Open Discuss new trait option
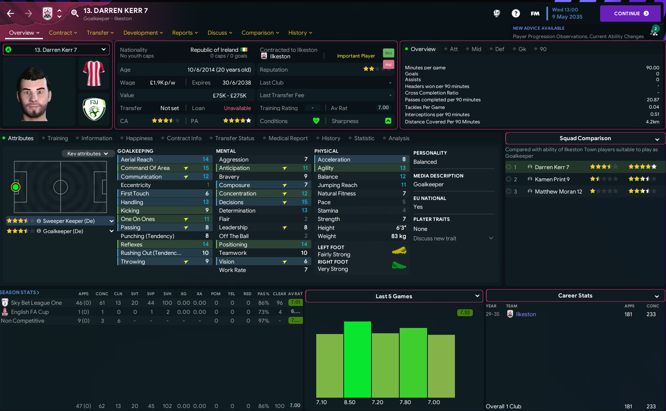The height and width of the screenshot is (411, 666). click(x=453, y=238)
